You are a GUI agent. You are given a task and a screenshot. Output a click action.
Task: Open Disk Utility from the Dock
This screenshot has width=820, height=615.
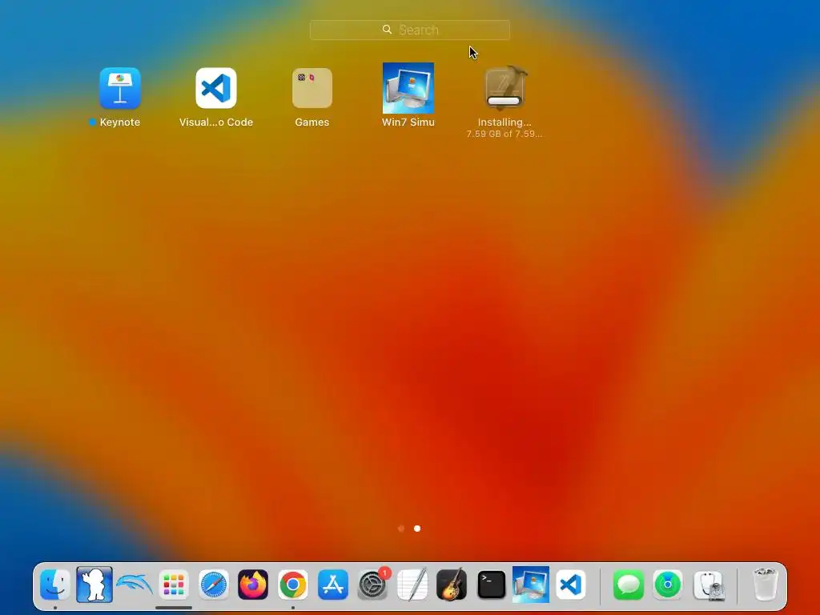click(x=709, y=584)
